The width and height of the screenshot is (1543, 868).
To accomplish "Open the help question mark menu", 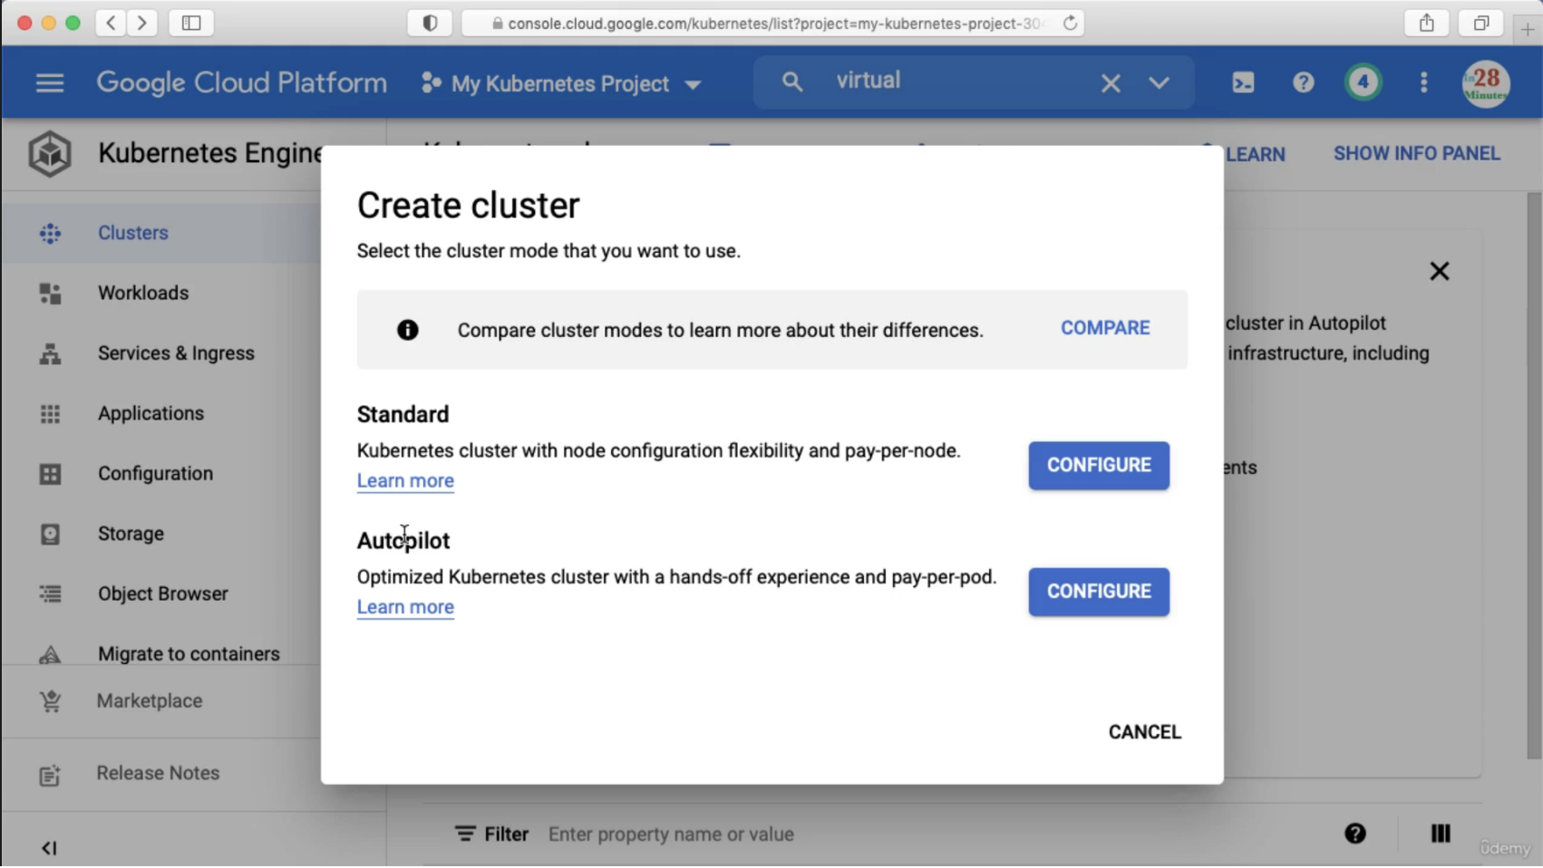I will pos(1303,82).
